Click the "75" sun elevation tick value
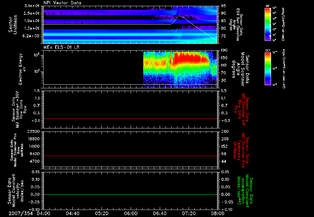This screenshot has width=314, height=217. point(224,36)
